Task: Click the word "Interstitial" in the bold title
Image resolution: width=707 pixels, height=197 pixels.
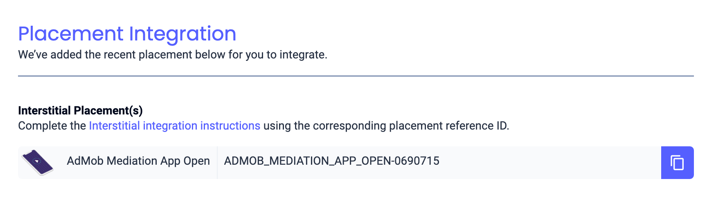Action: tap(44, 110)
